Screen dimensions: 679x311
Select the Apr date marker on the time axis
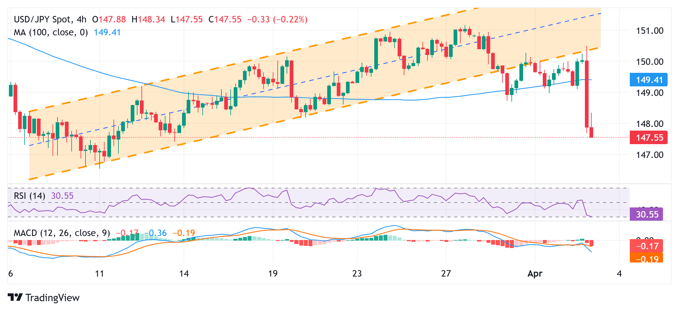click(x=535, y=274)
